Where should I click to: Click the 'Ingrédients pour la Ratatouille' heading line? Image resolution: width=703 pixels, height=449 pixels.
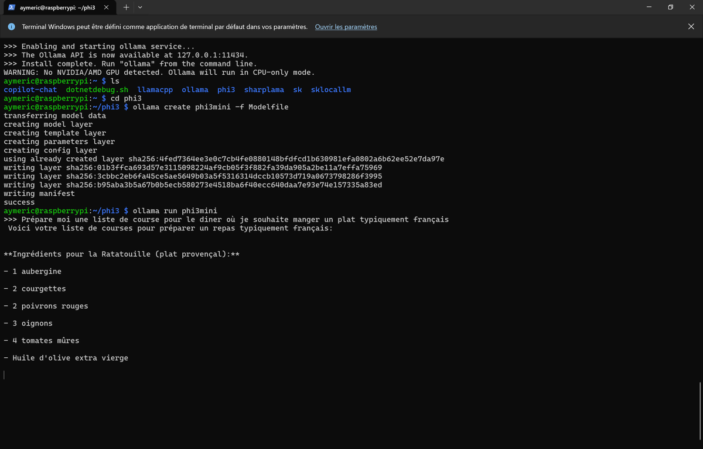121,254
